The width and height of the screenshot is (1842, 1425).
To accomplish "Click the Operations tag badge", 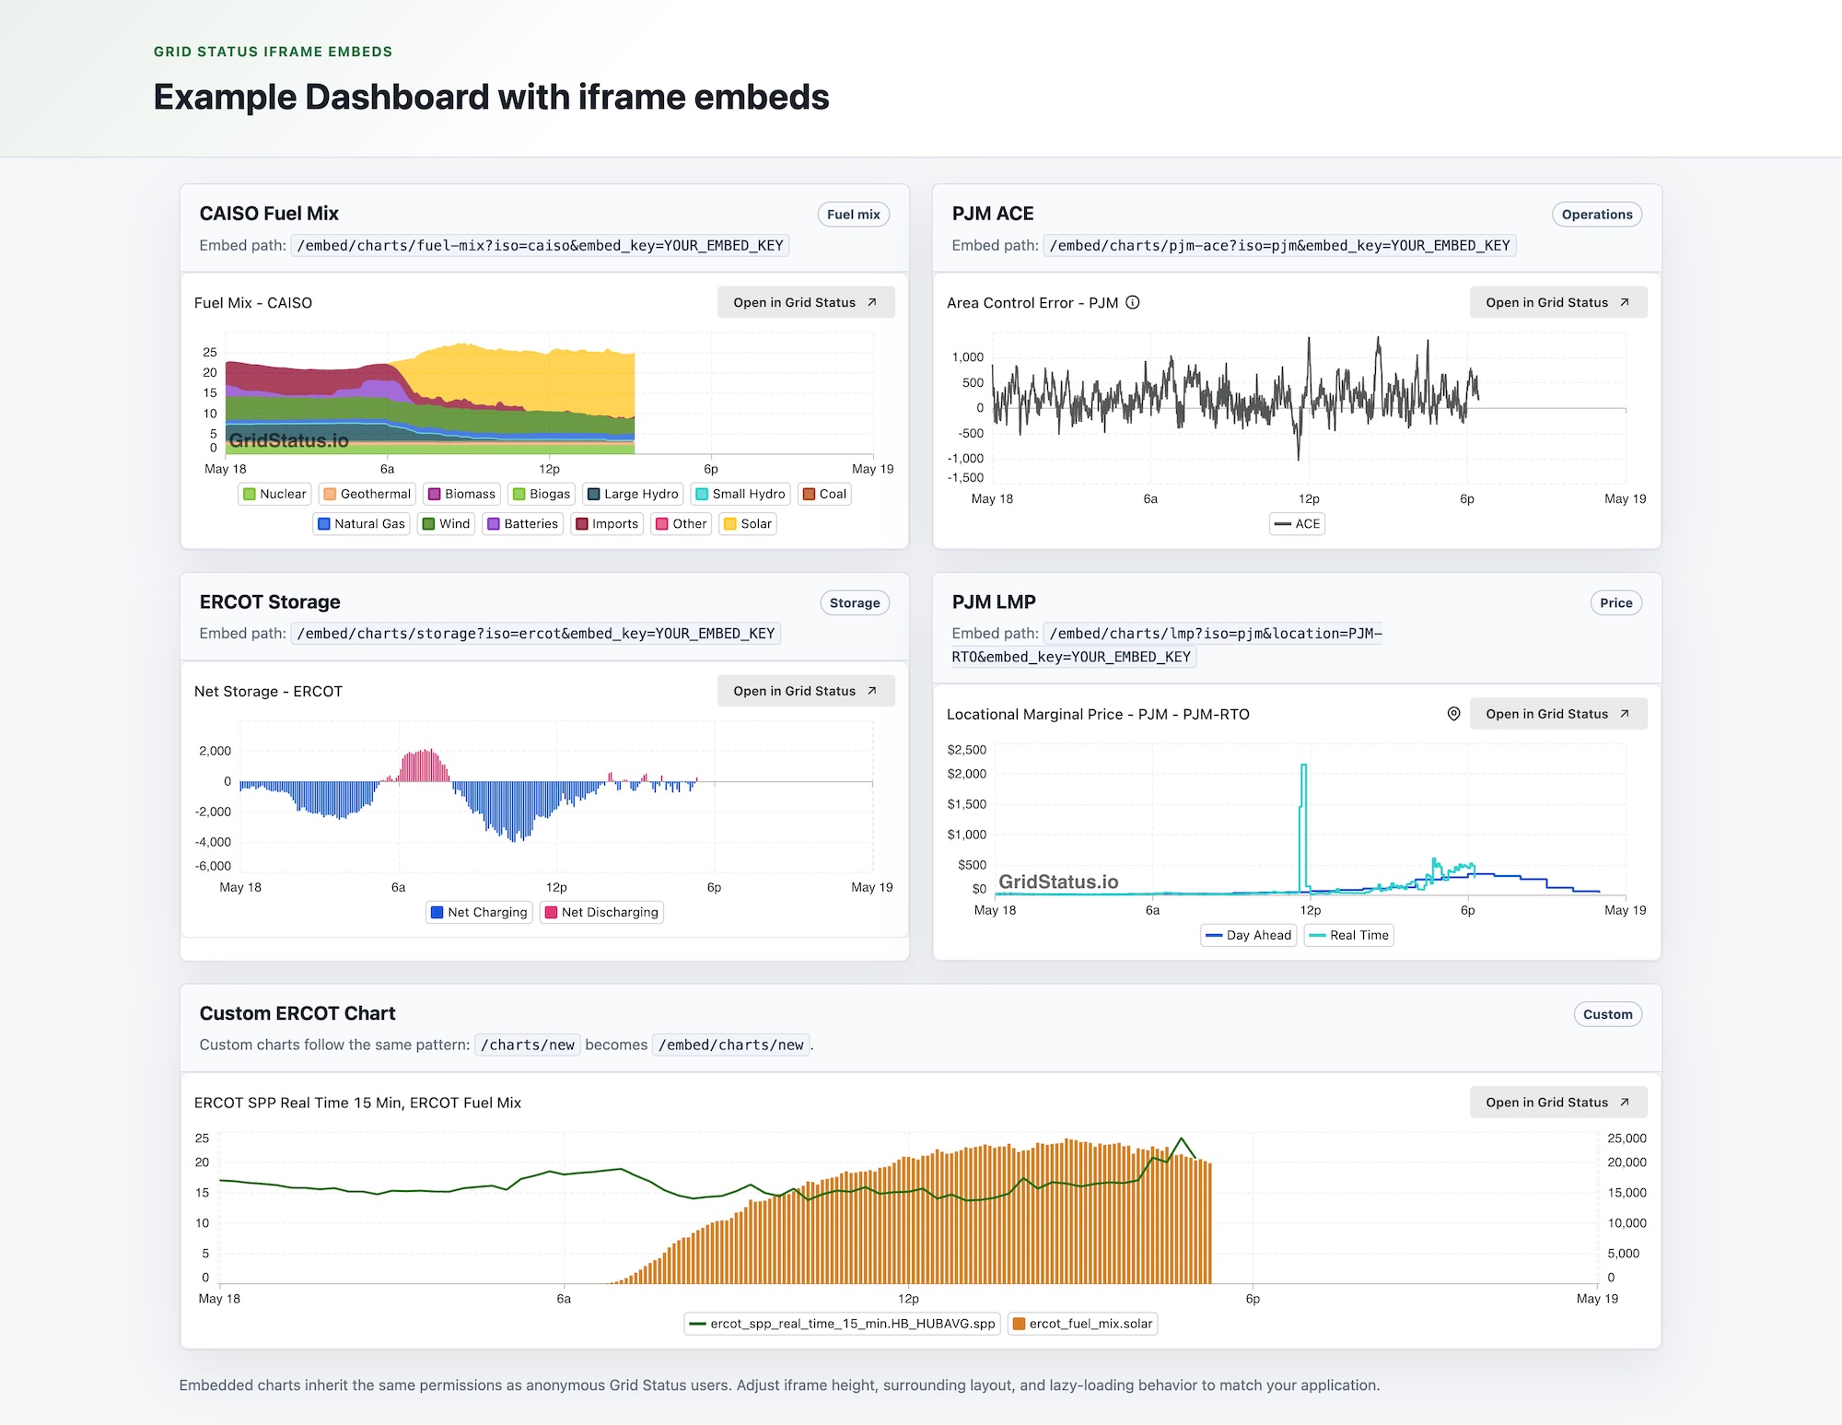I will click(1597, 215).
